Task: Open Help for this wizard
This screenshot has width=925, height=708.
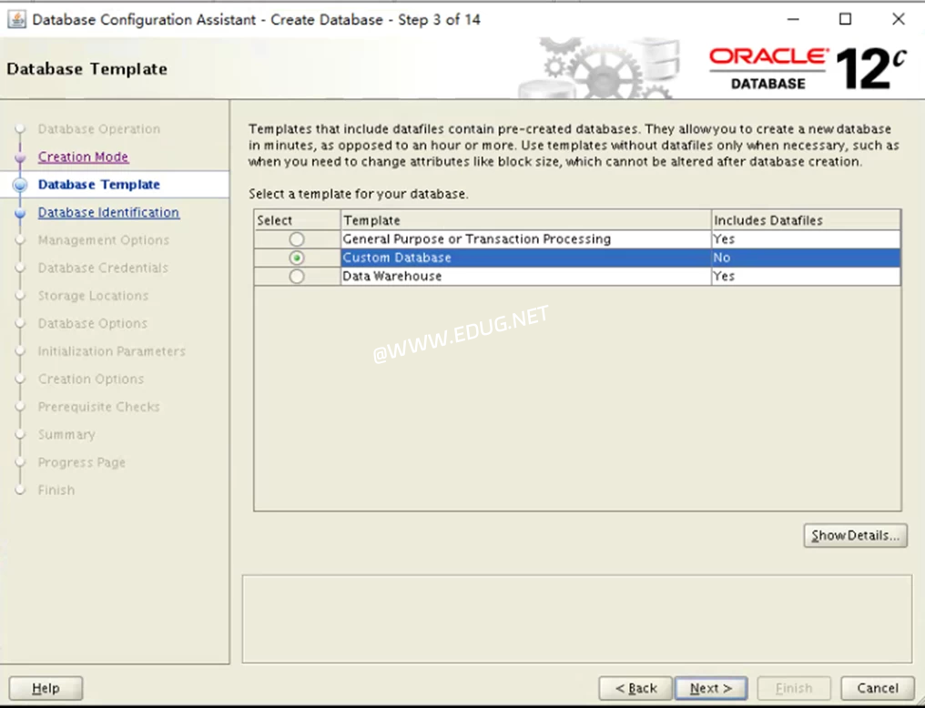Action: (46, 688)
